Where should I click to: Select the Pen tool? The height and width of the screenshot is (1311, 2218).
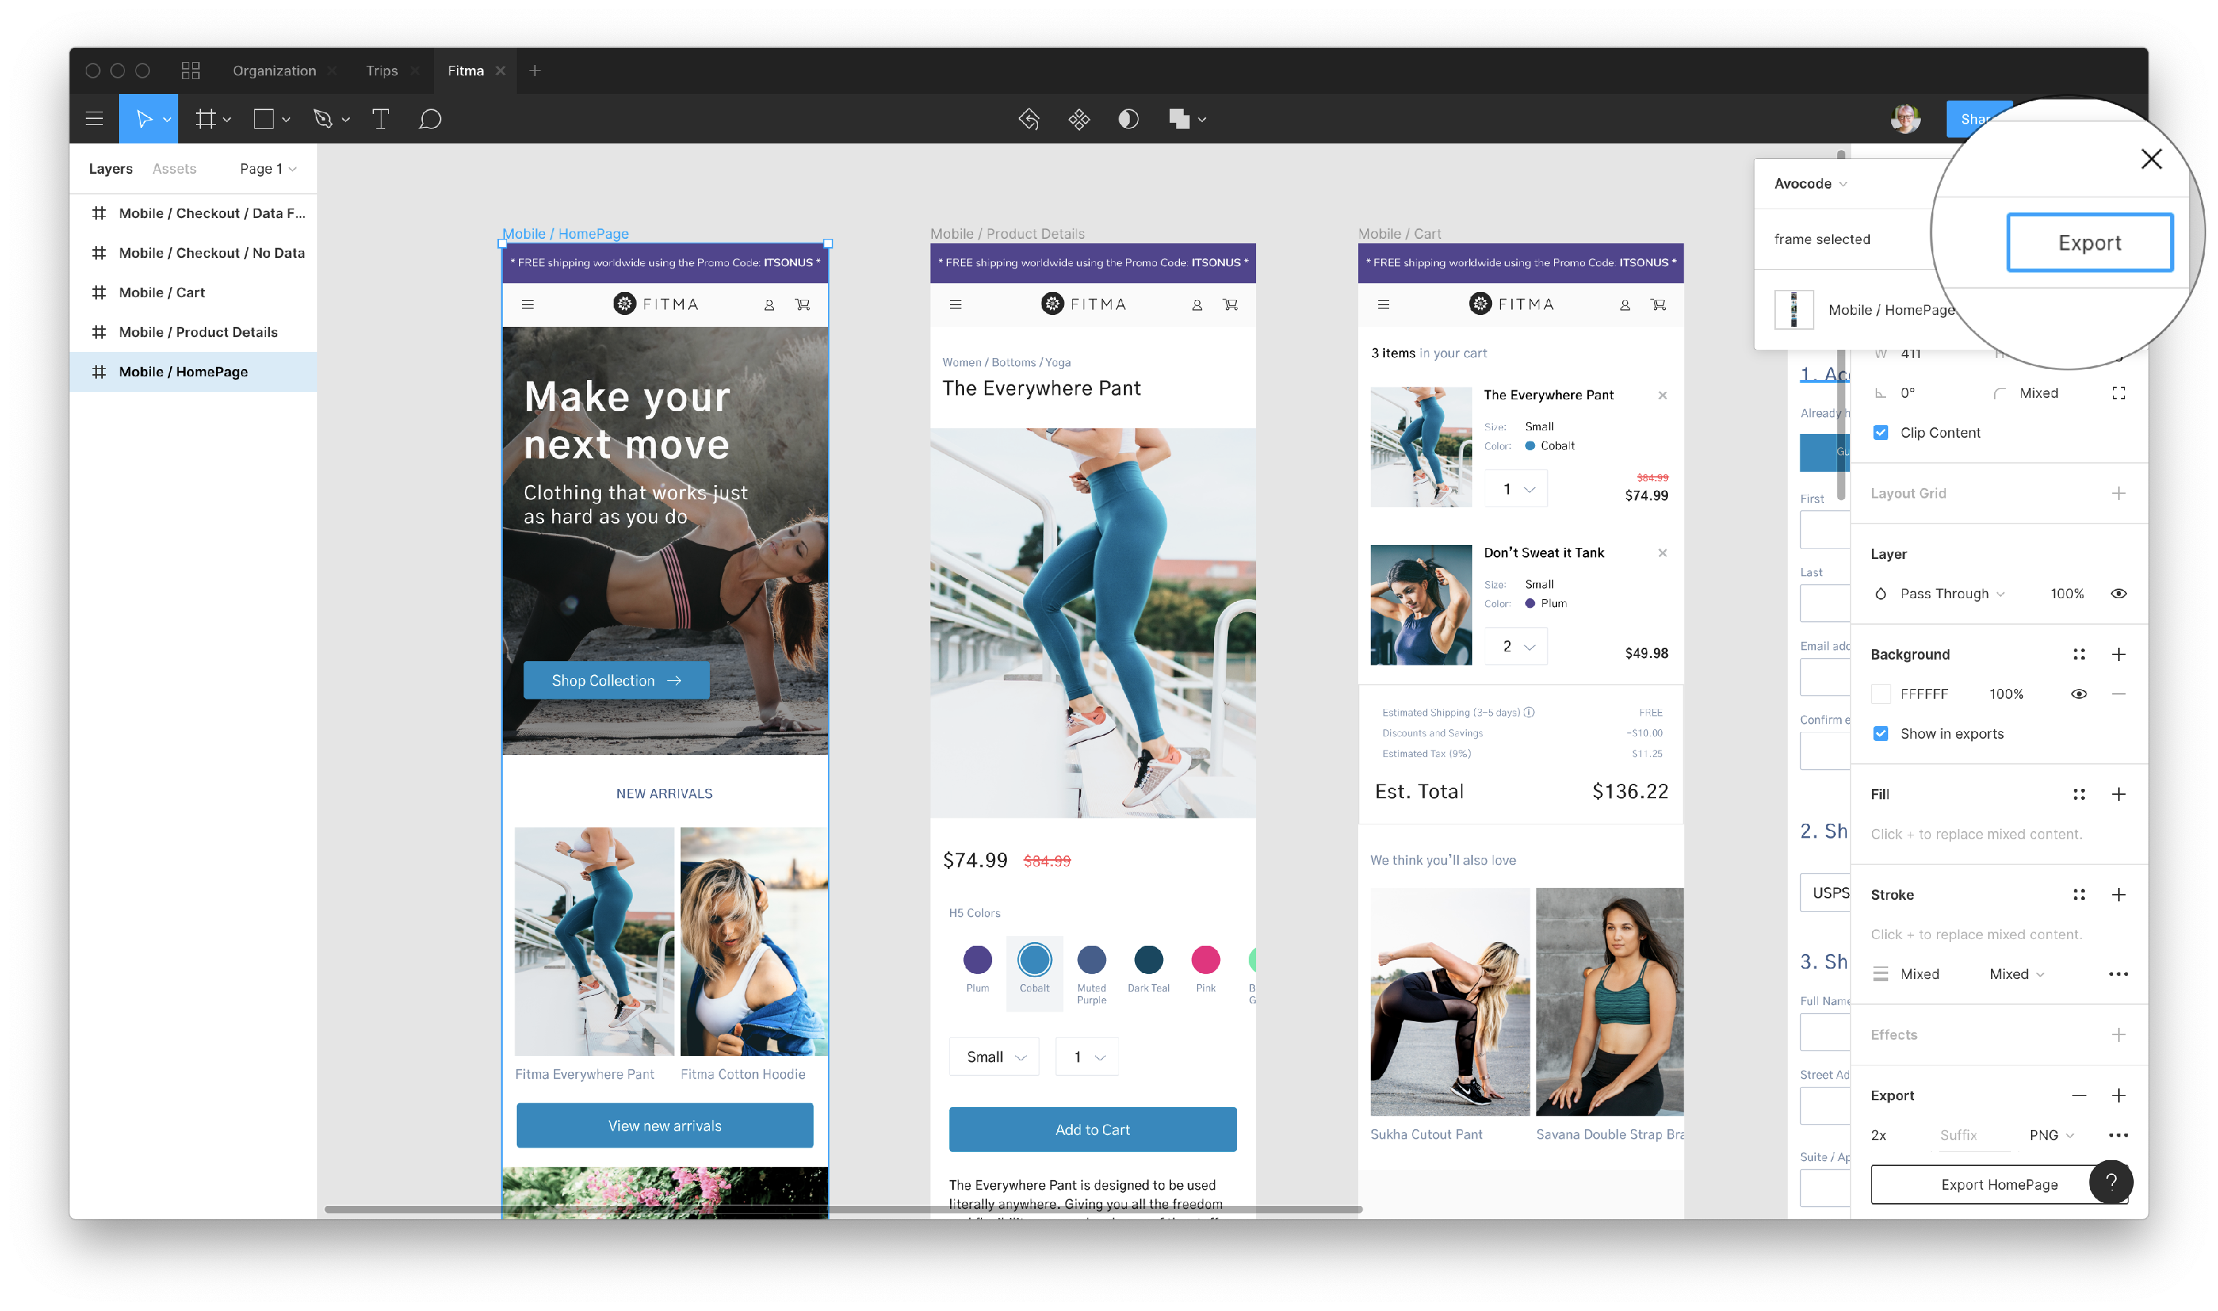click(x=322, y=119)
